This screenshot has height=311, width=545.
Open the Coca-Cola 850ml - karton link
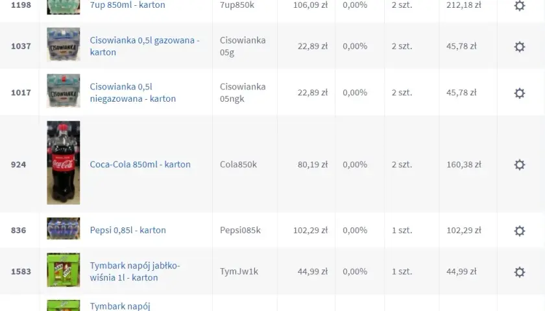(140, 165)
